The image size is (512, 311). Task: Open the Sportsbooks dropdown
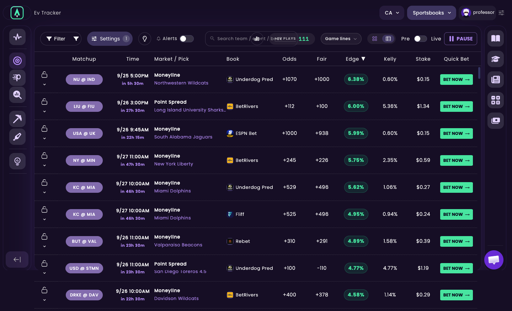432,13
